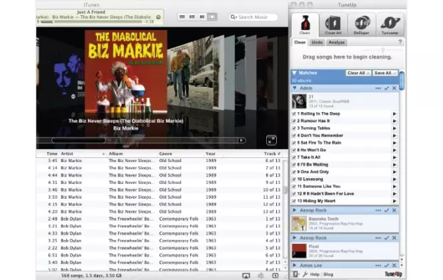Sort iTunes list by Year column

[x=213, y=154]
